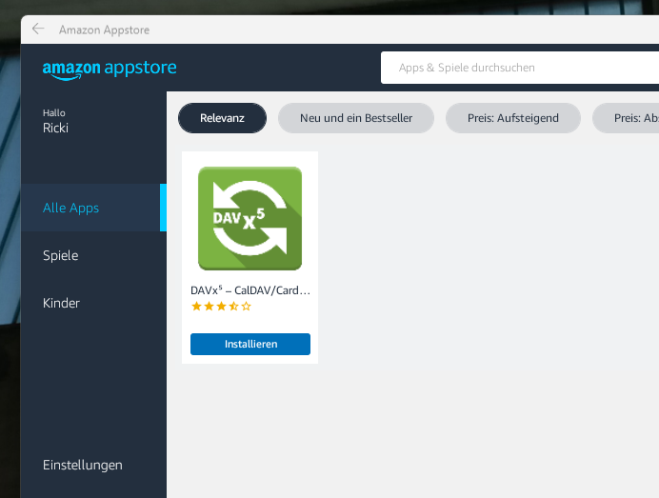Open Alle Apps in sidebar
The width and height of the screenshot is (659, 498).
click(93, 208)
